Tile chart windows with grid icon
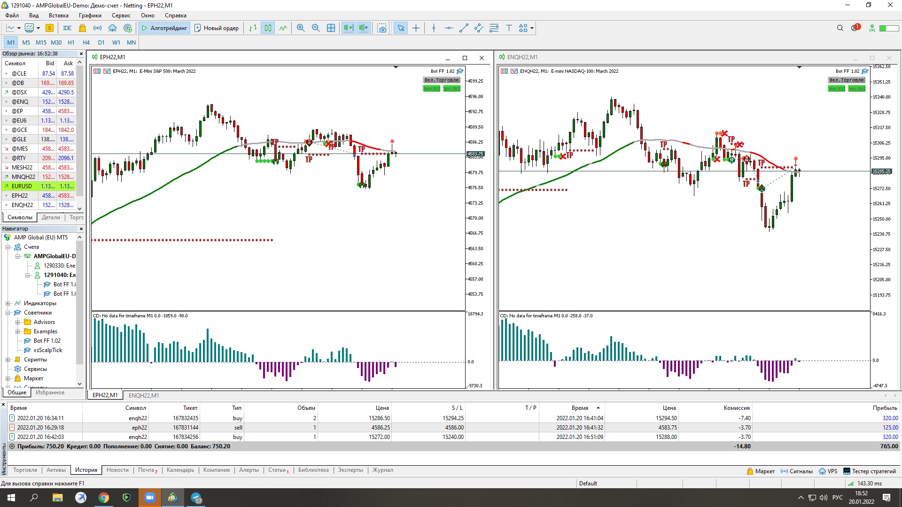This screenshot has height=507, width=902. coord(331,28)
